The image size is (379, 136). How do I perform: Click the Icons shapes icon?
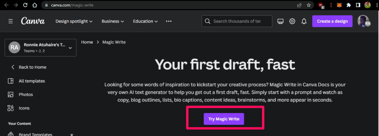10,108
